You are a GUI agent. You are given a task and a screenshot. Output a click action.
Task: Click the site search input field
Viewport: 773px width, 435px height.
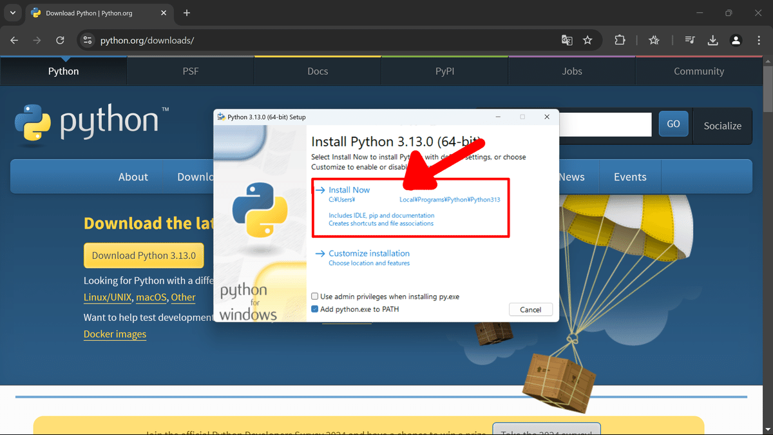point(606,124)
